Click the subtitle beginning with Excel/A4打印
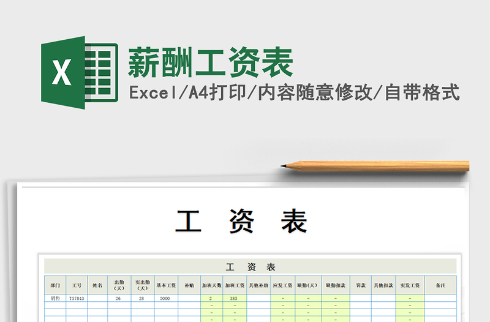The width and height of the screenshot is (490, 322). [295, 92]
